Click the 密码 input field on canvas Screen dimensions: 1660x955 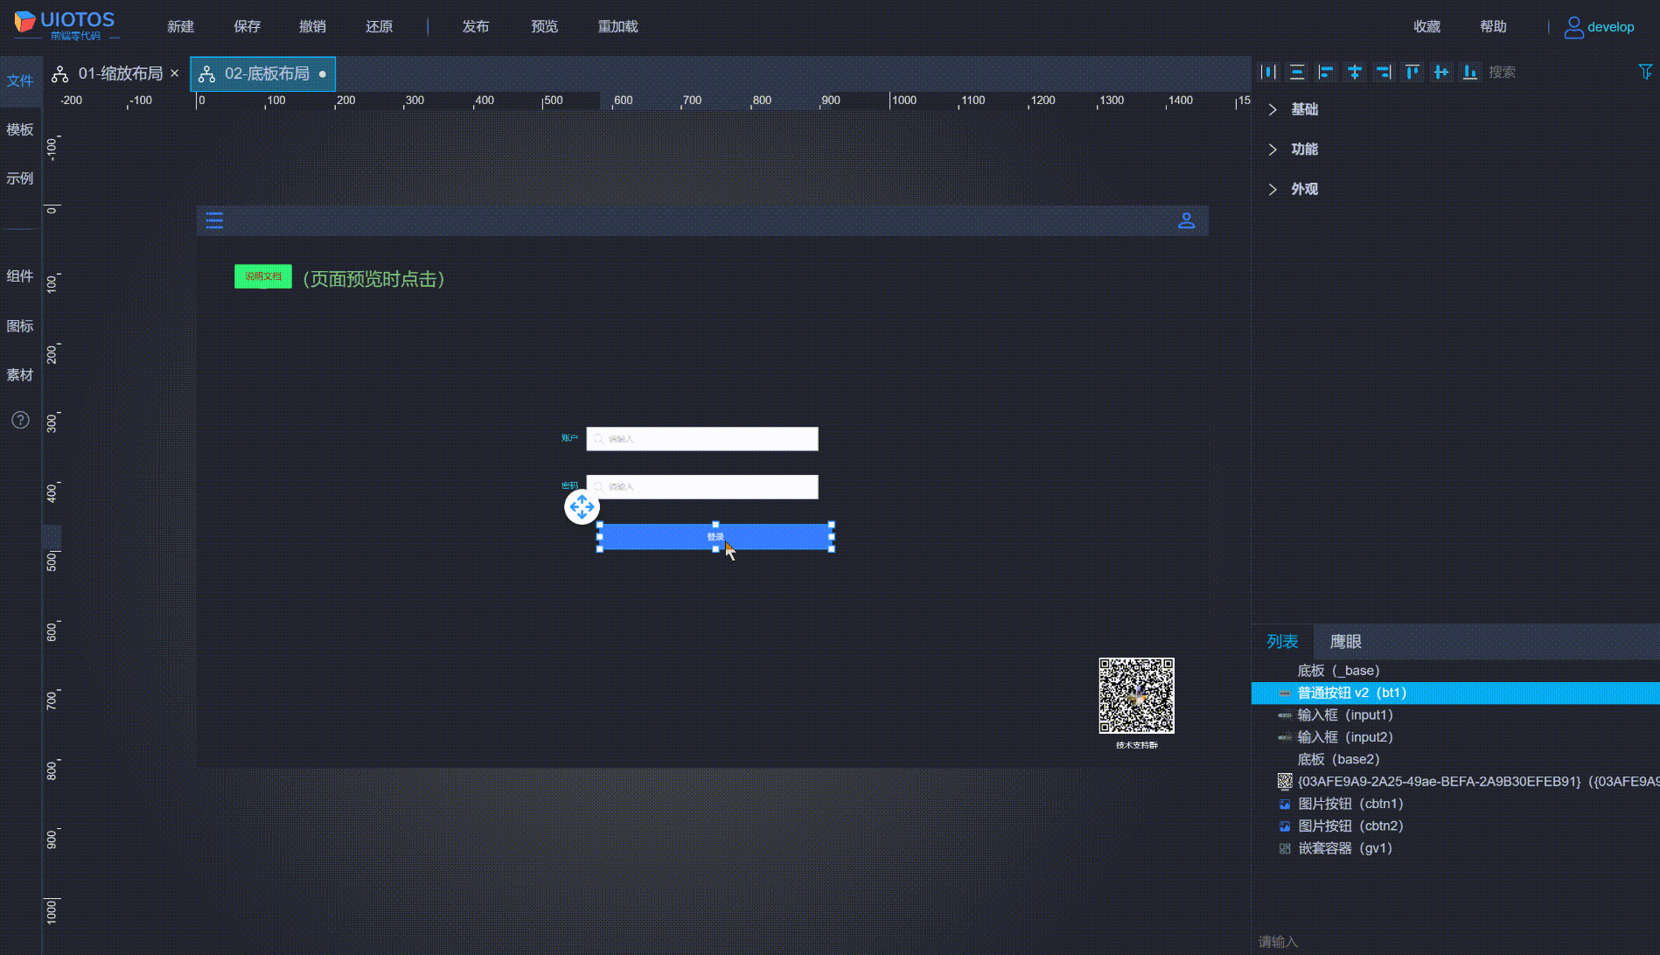click(x=702, y=487)
